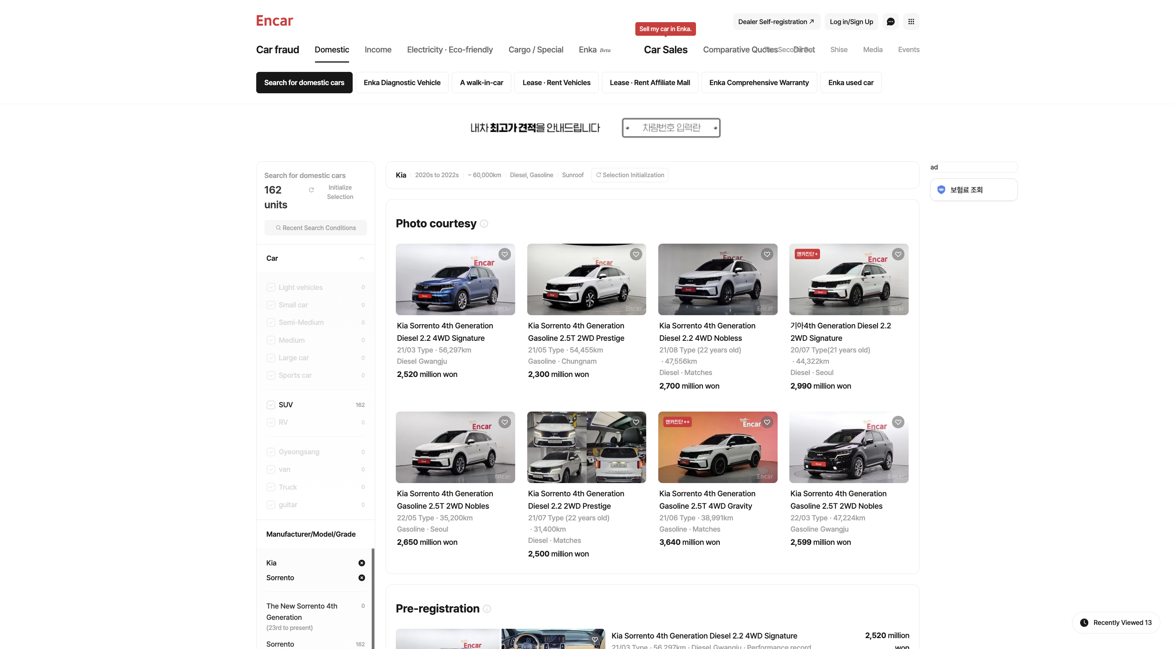The width and height of the screenshot is (1175, 649).
Task: Favorite the Diesel 2.2 2WD Signature card
Action: (x=898, y=254)
